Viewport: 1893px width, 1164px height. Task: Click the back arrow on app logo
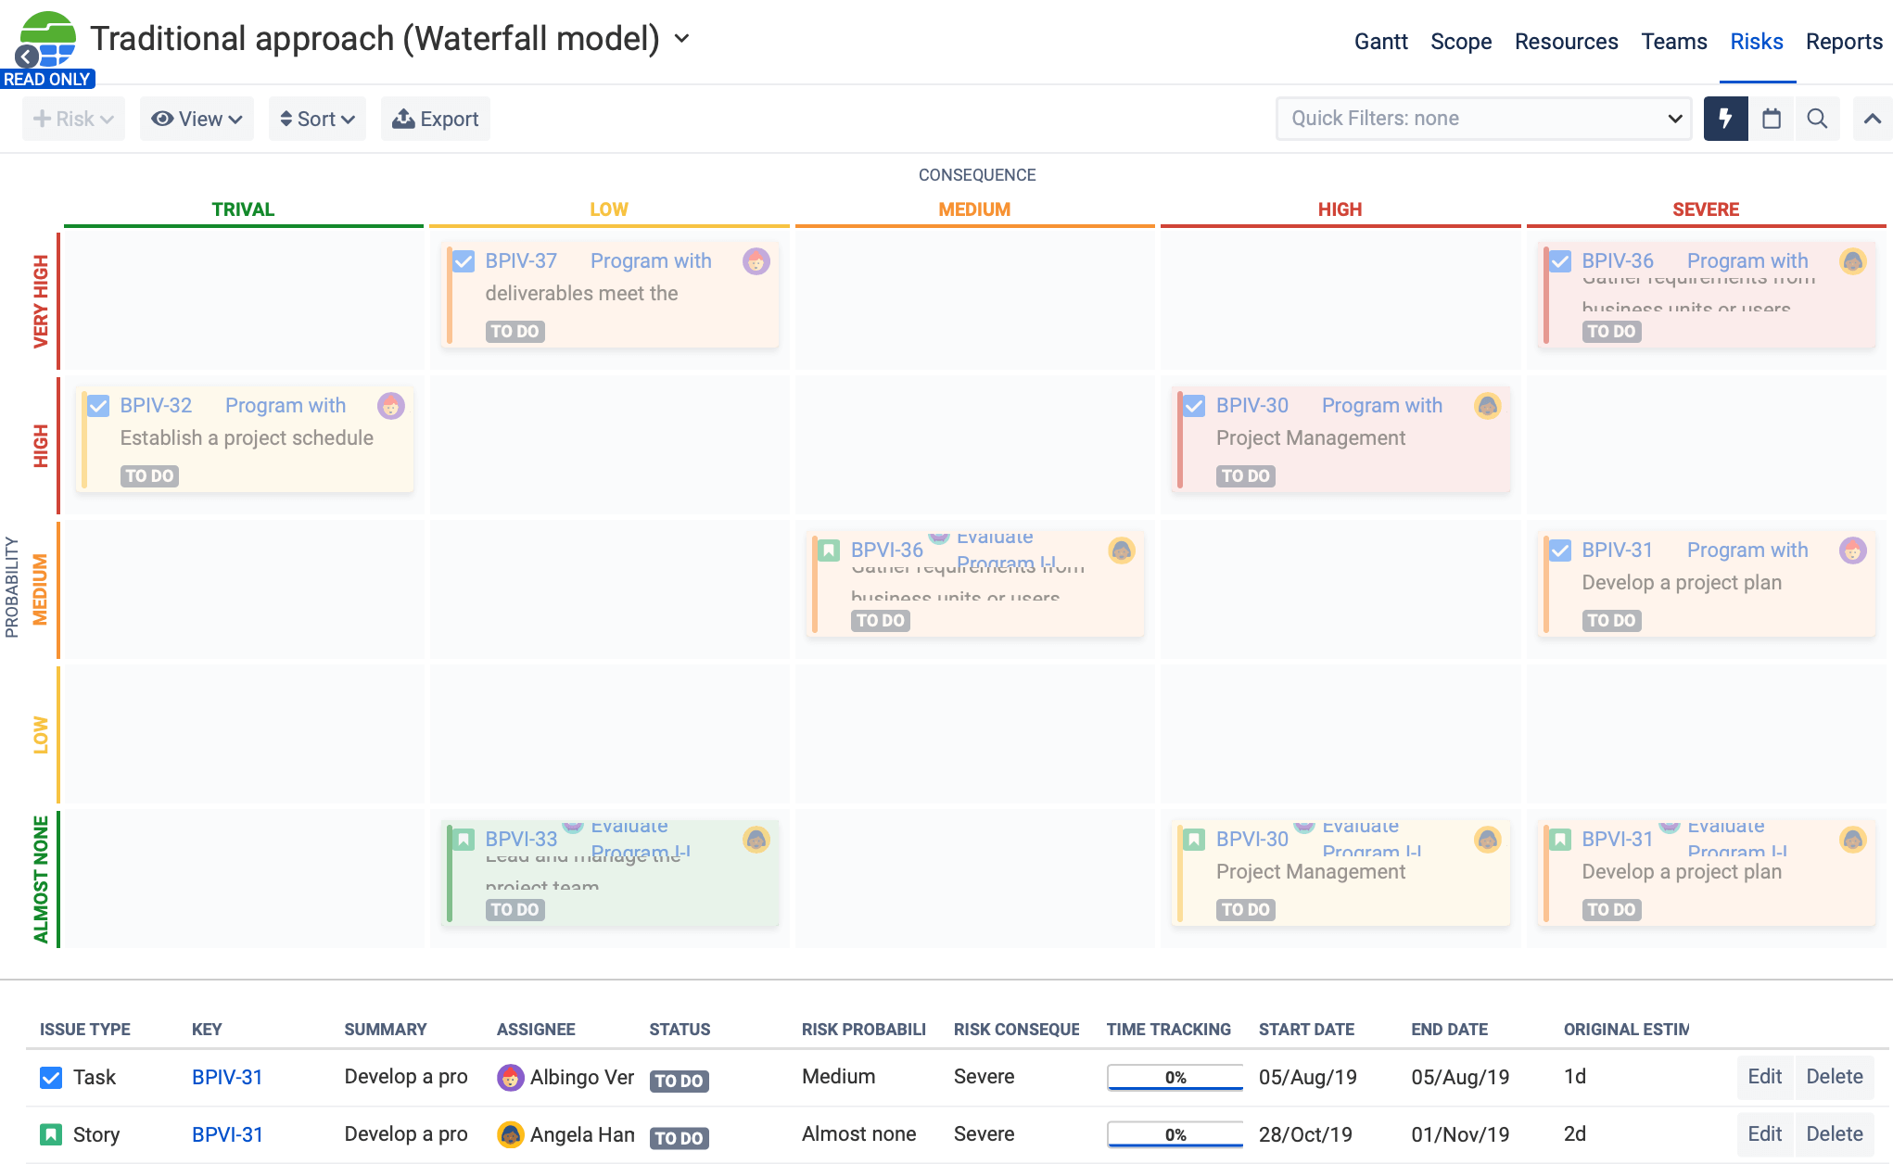point(28,57)
